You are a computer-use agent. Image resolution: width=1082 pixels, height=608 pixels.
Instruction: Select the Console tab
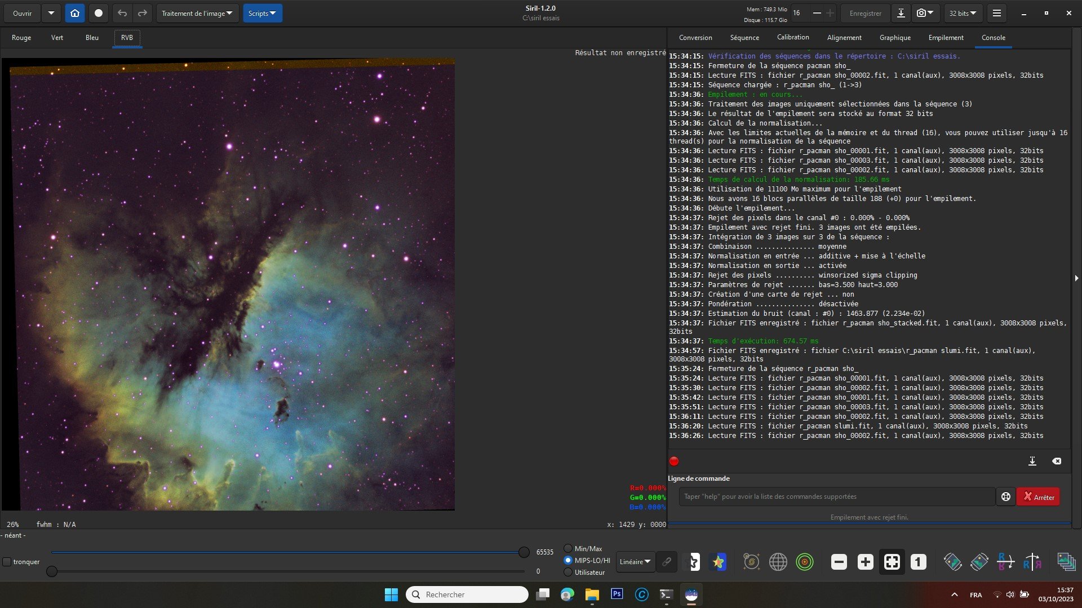(x=993, y=38)
